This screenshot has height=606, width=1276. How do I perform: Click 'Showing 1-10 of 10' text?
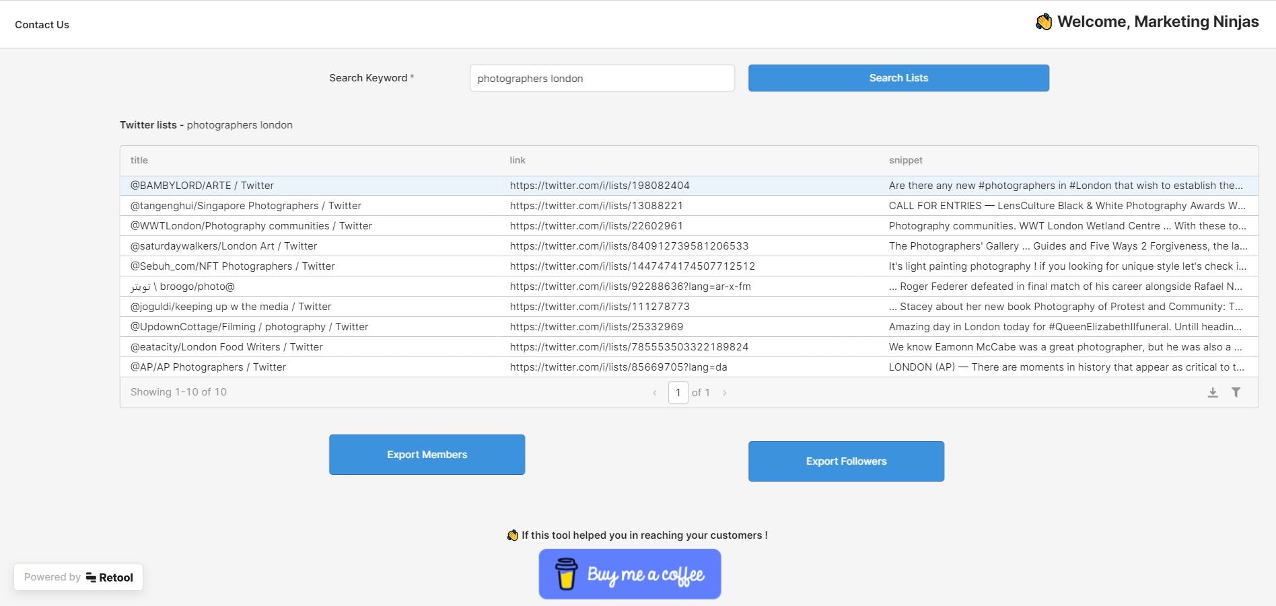tap(178, 392)
